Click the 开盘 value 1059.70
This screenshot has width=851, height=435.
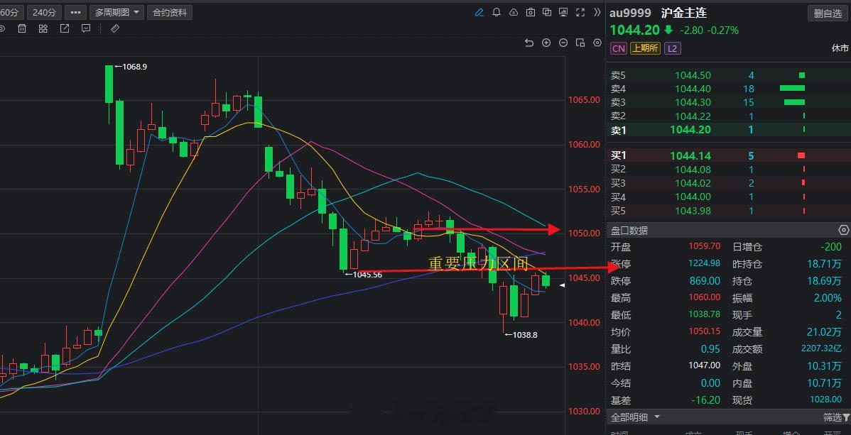click(x=705, y=246)
